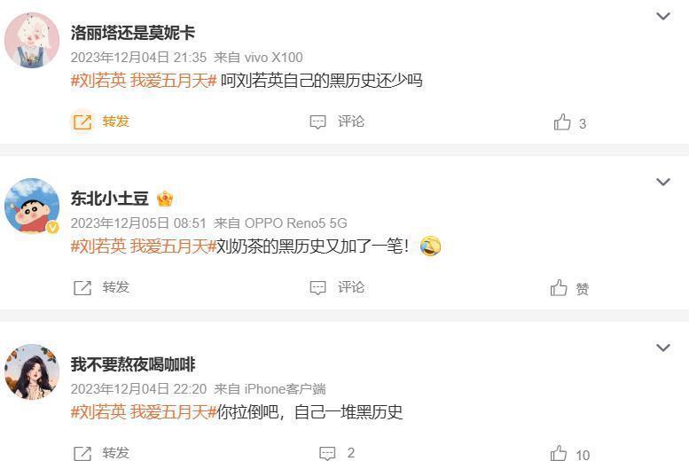
Task: Open comment icon on 东北小土豆's post
Action: point(317,288)
